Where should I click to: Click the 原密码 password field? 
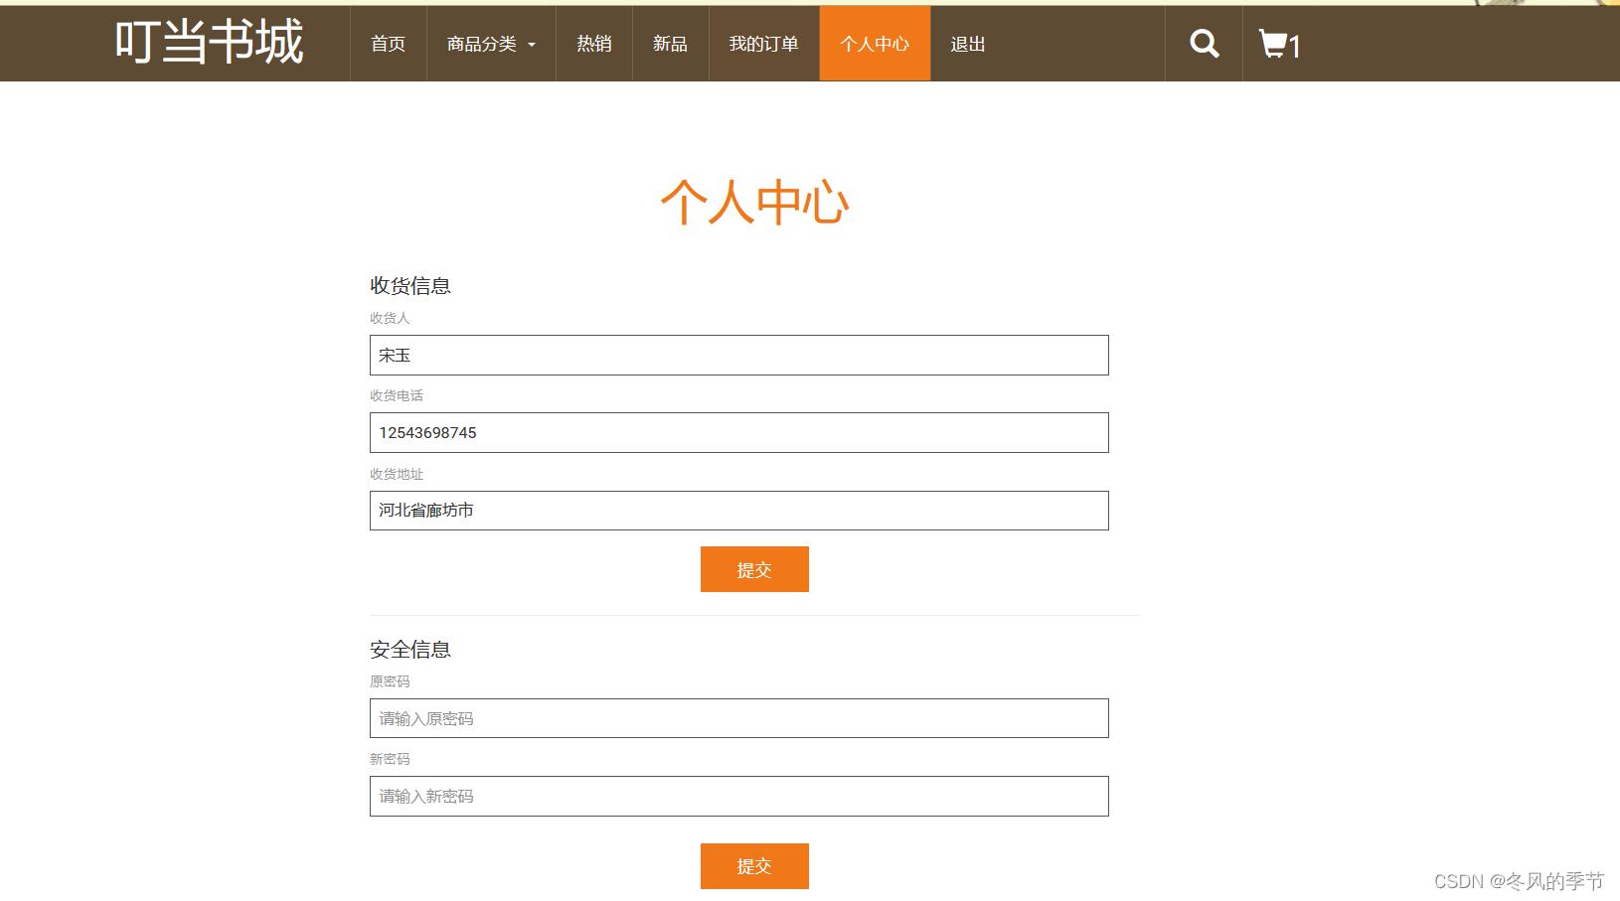738,718
